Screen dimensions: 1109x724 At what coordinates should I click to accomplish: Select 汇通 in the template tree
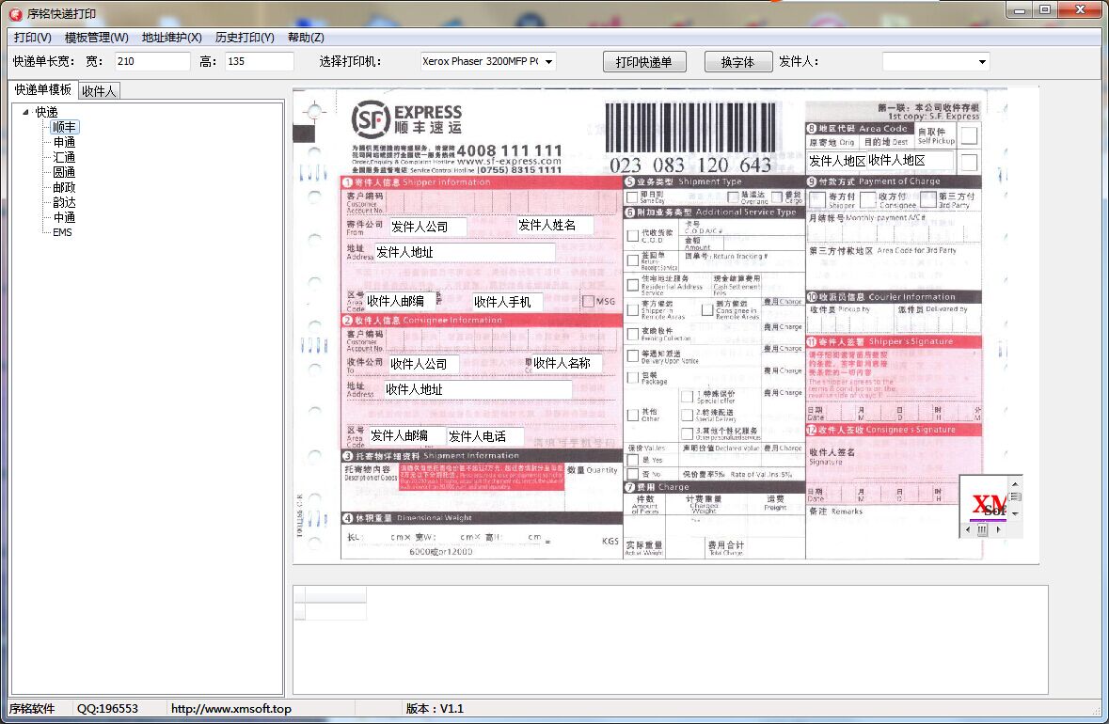point(64,157)
